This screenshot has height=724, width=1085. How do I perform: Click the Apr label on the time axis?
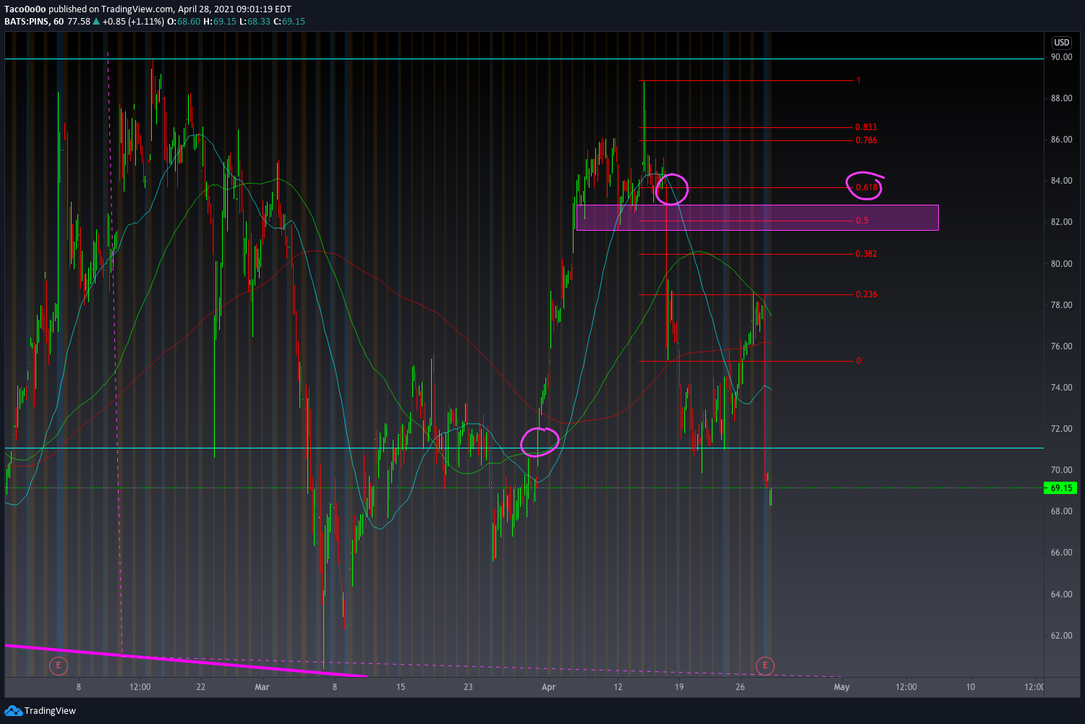tap(548, 687)
